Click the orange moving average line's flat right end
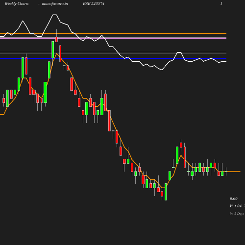Viewport: 245px width, 245px height. tap(234, 171)
